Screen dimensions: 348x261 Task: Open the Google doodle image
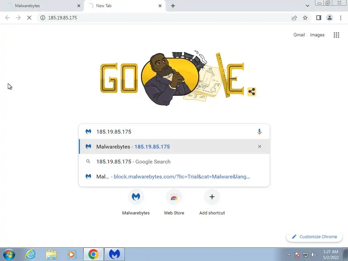[172, 78]
